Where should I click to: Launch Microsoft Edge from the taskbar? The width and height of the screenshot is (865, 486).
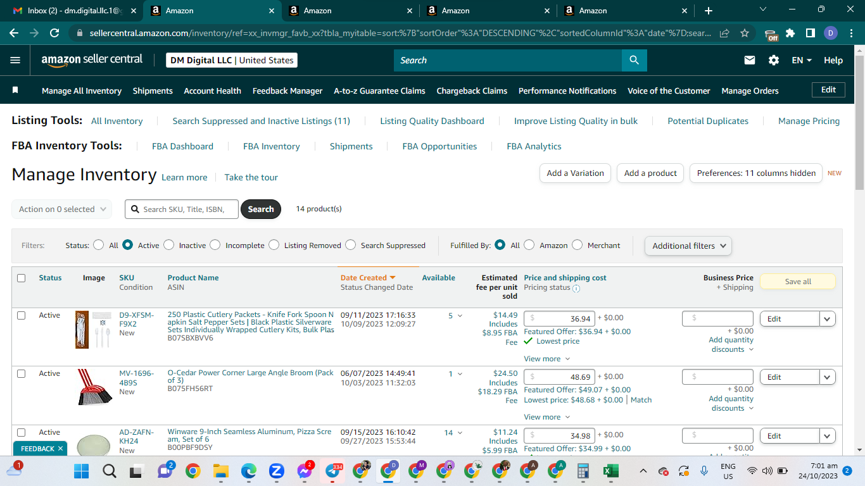[248, 471]
